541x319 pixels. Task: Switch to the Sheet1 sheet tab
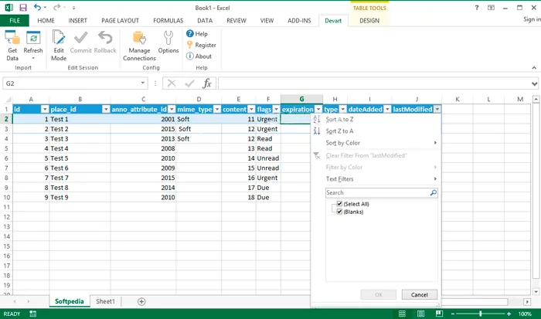105,301
